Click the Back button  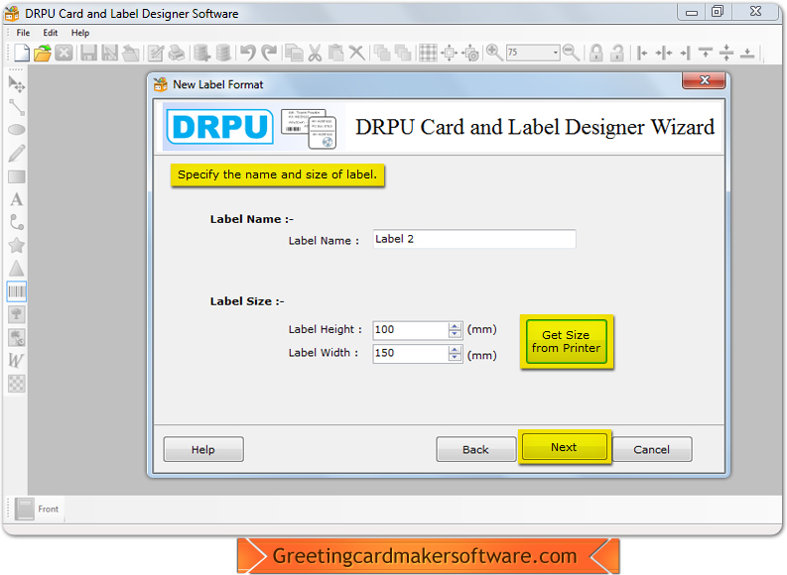pos(475,449)
